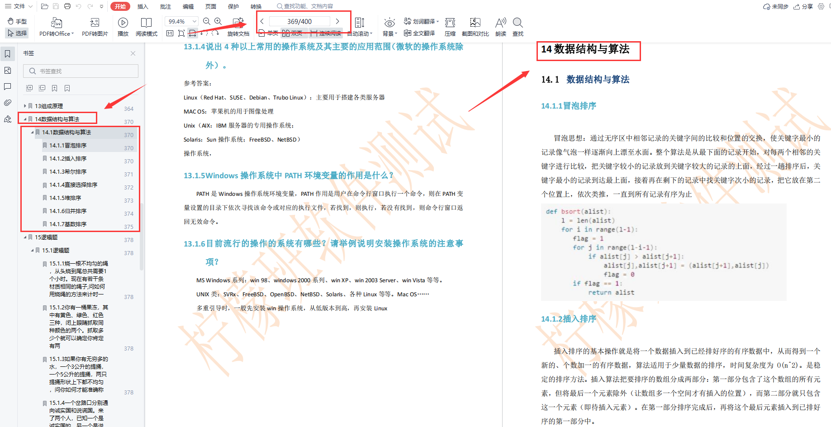
Task: Open 截图和对比 screenshot compare tool
Action: pyautogui.click(x=475, y=27)
